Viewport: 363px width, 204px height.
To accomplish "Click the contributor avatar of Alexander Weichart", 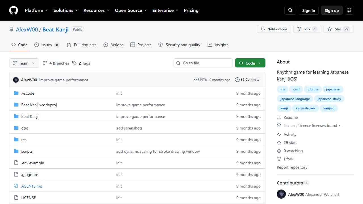I will pos(281,194).
